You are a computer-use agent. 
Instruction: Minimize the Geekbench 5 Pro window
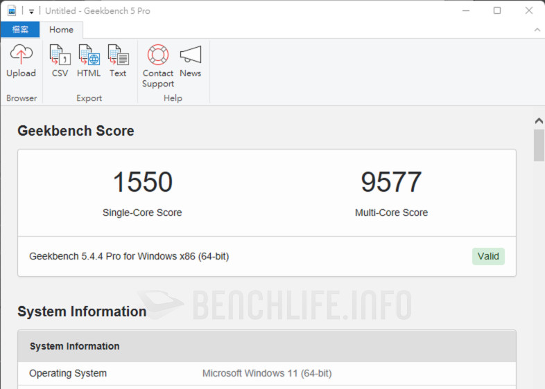(x=465, y=10)
